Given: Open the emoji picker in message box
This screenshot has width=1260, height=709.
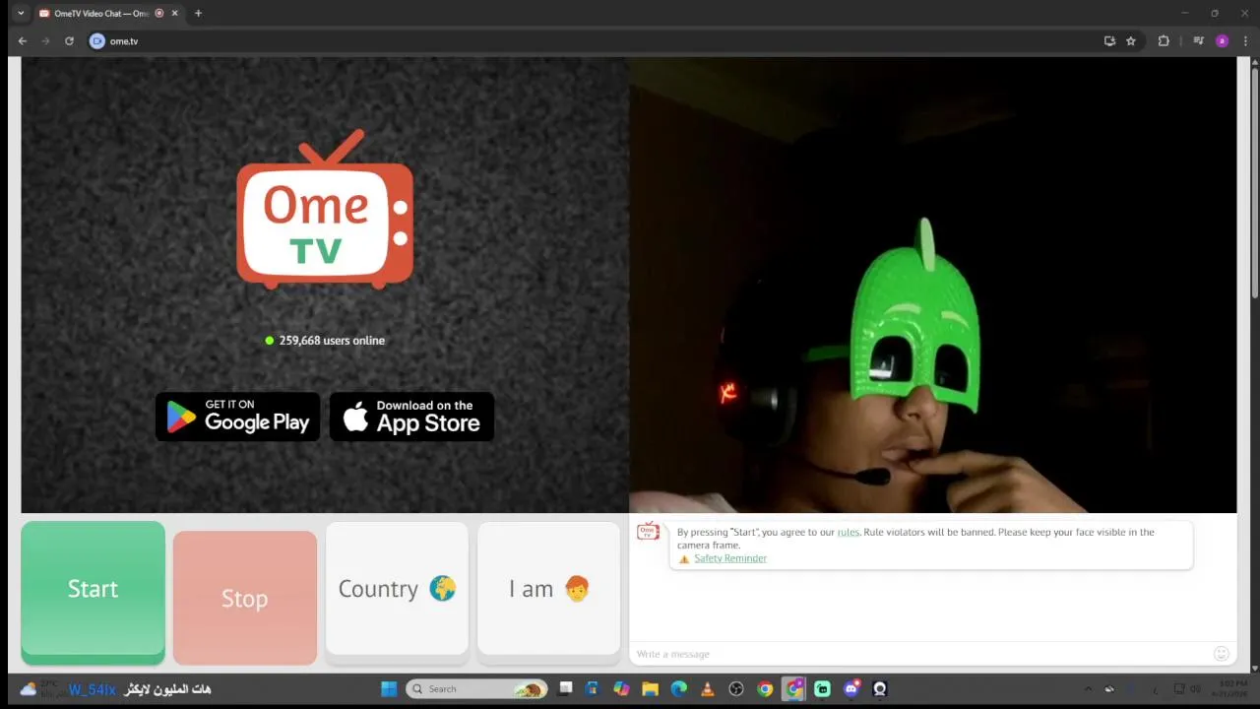Looking at the screenshot, I should pos(1222,654).
